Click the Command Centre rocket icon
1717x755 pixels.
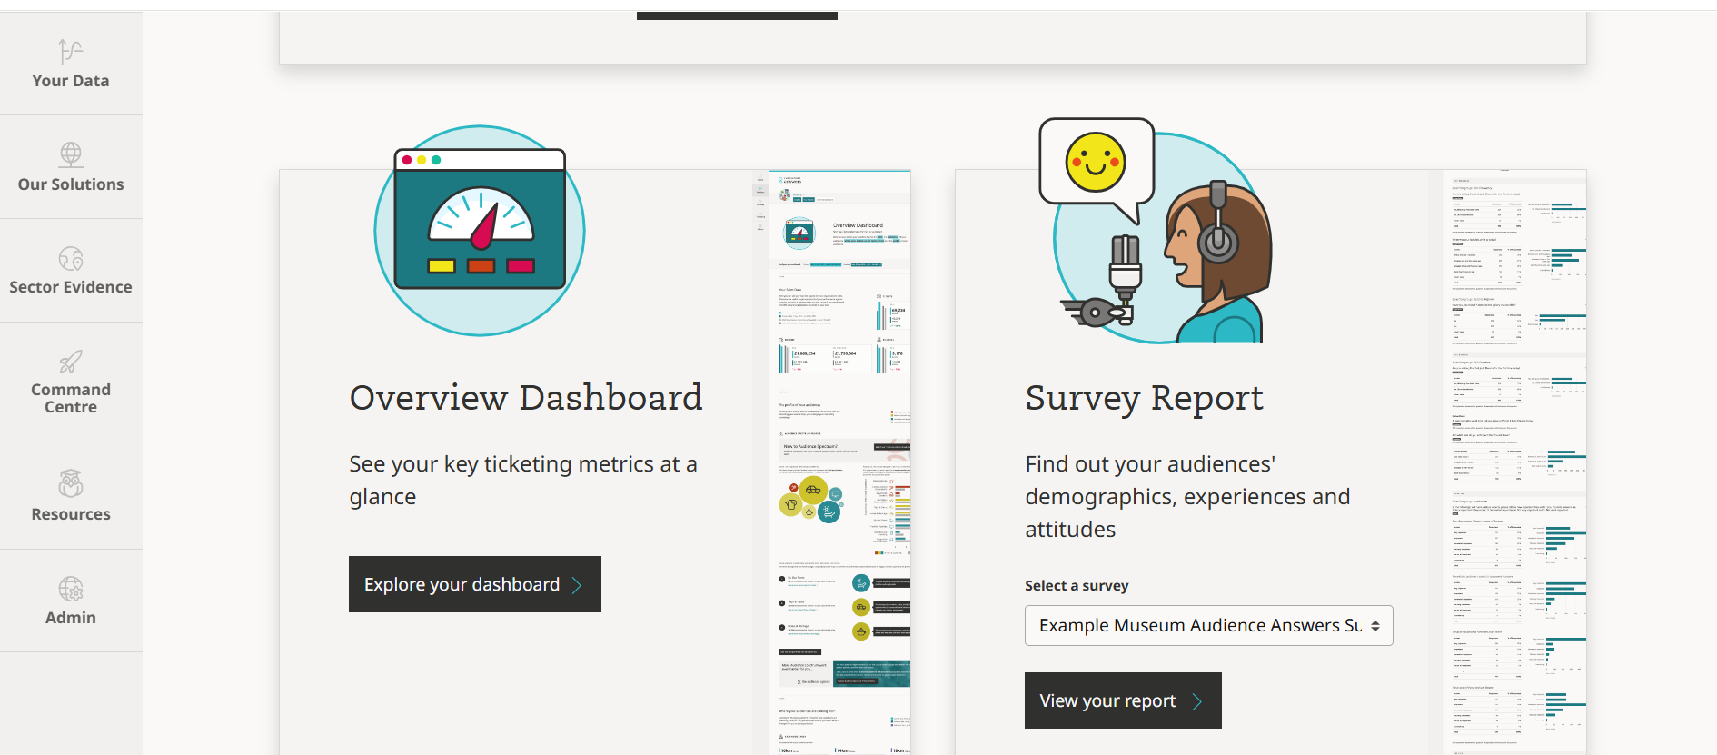pos(71,362)
